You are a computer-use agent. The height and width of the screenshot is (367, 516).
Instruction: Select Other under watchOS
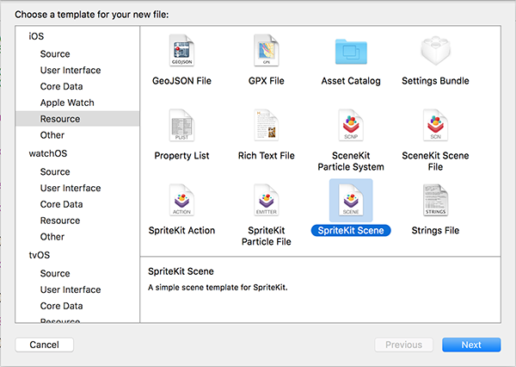coord(52,236)
